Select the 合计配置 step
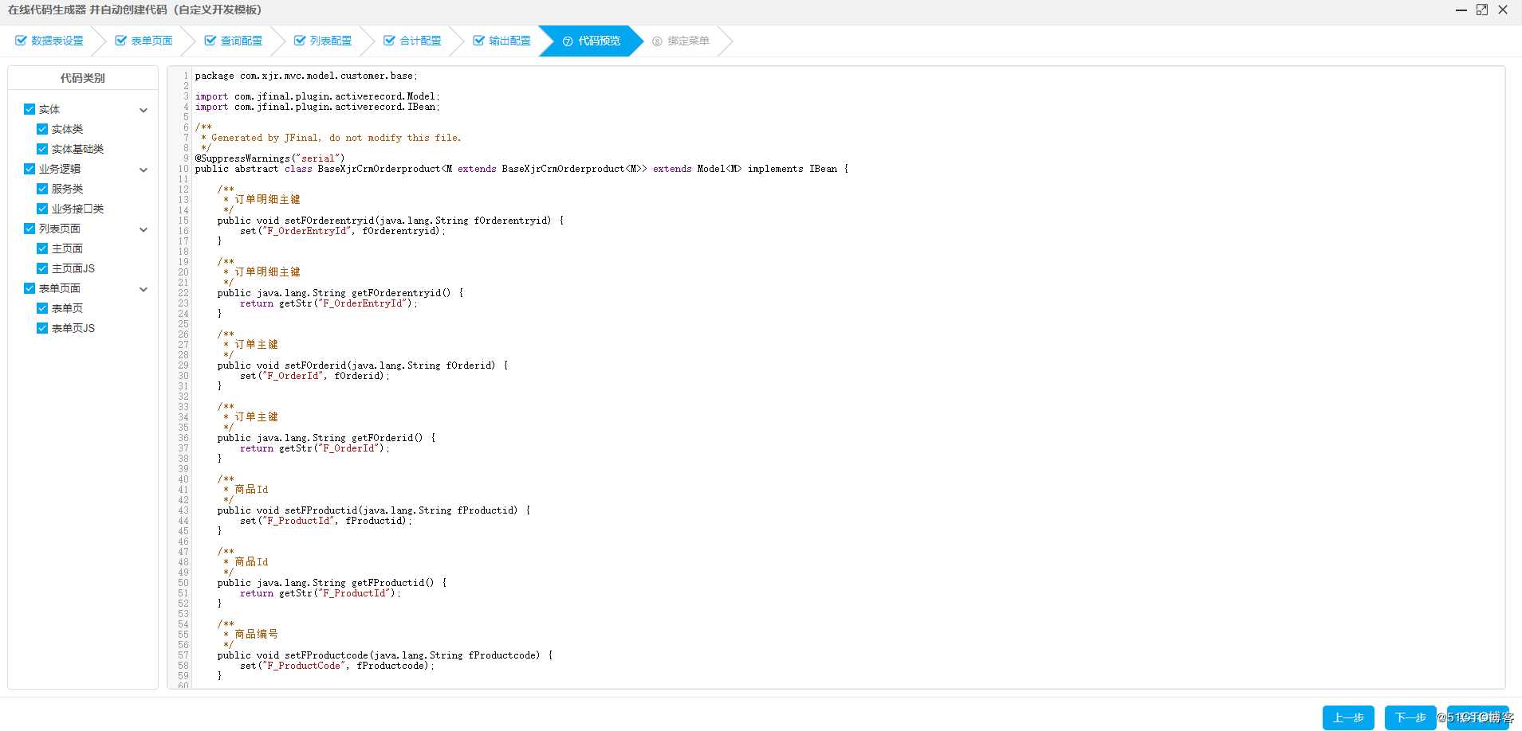This screenshot has width=1522, height=731. coord(412,41)
